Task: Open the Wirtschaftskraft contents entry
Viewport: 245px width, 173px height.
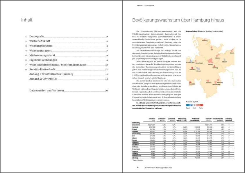Action: [x=66, y=41]
